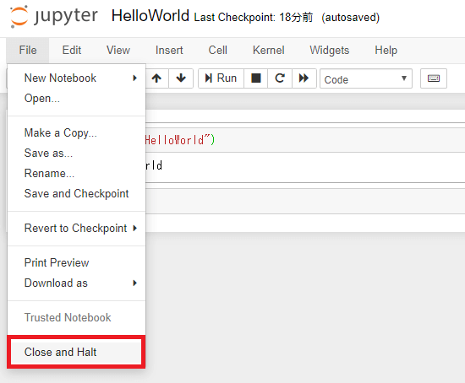Expand the Revert to Checkpoint submenu
The image size is (465, 383).
(76, 229)
